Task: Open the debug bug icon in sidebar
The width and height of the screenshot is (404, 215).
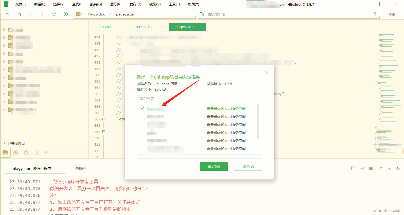Action: [26, 152]
